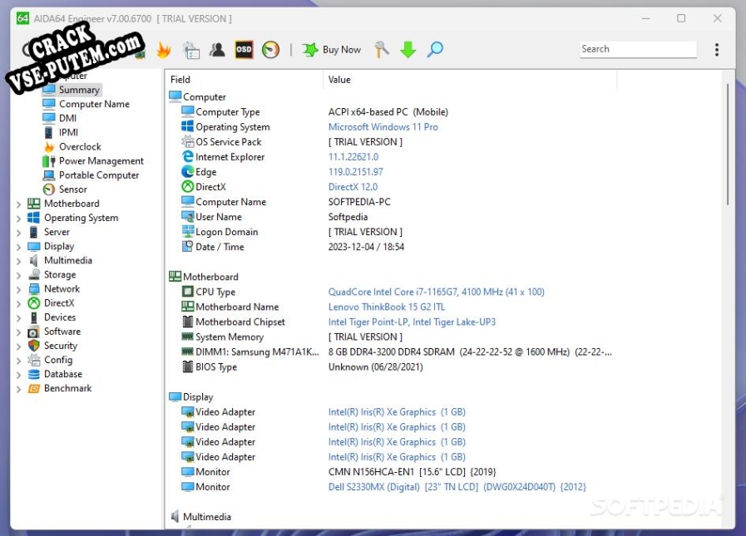The image size is (746, 536).
Task: Open the hammer preferences toolbar icon
Action: coord(382,50)
